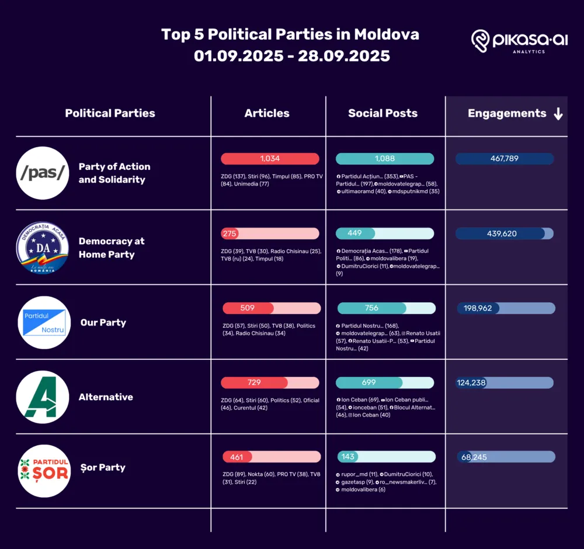
Task: Click Our Party engagements bar 198,962
Action: tap(506, 308)
